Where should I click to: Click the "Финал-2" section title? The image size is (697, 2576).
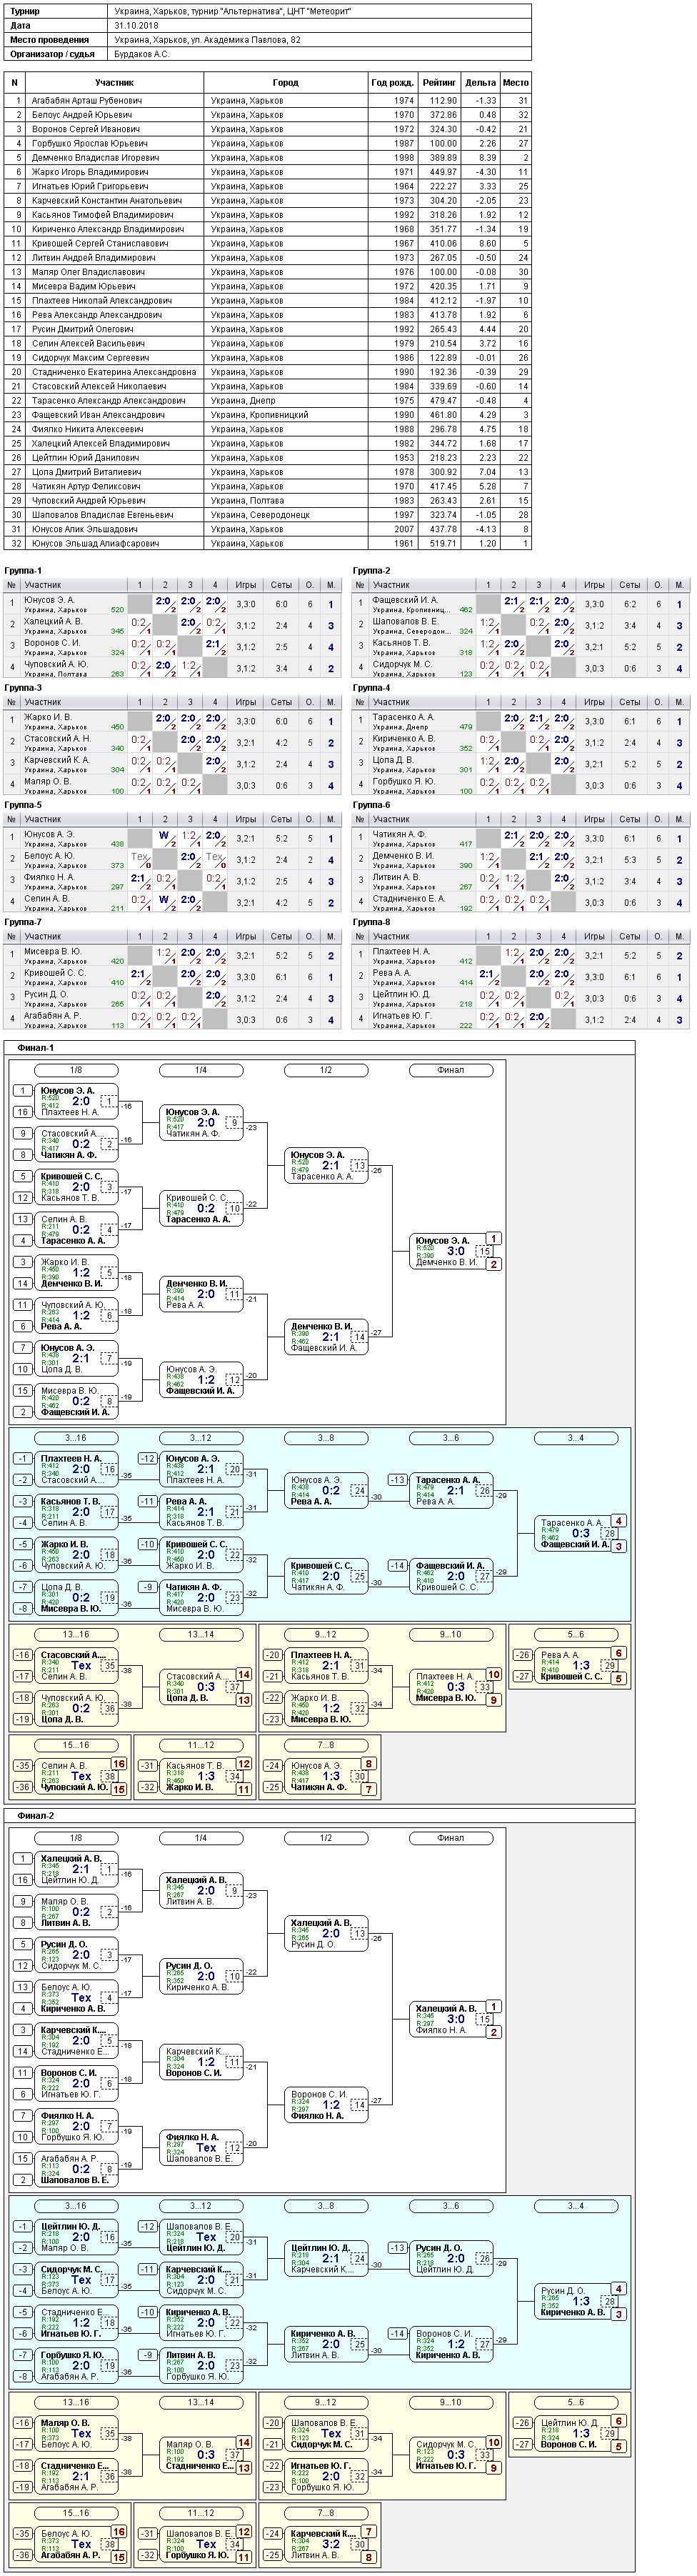click(36, 1815)
